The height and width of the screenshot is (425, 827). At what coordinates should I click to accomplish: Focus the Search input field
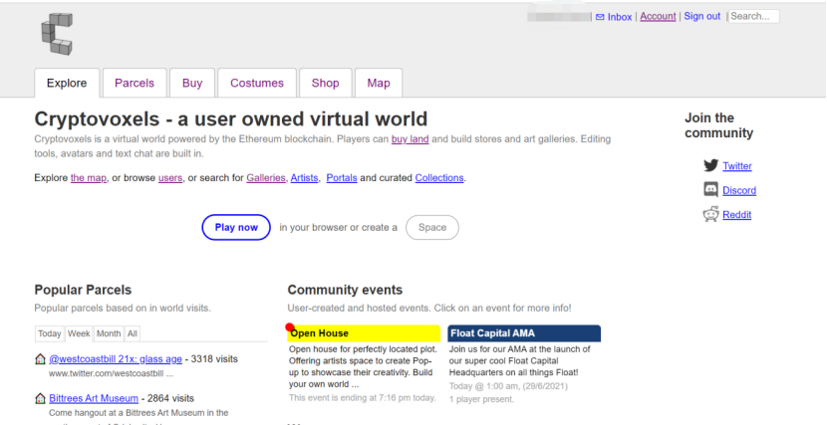click(x=753, y=16)
